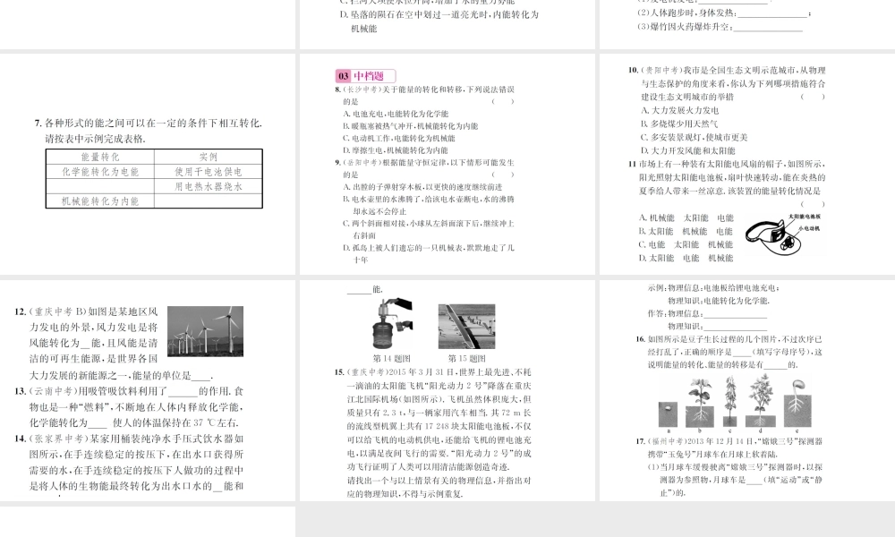Click question 12 source "(重庆中考 B)"
The width and height of the screenshot is (895, 537).
(x=57, y=311)
